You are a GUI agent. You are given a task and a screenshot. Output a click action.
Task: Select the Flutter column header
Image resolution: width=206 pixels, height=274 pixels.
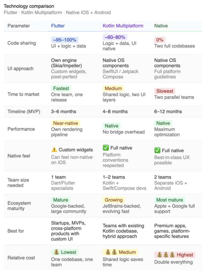58,26
